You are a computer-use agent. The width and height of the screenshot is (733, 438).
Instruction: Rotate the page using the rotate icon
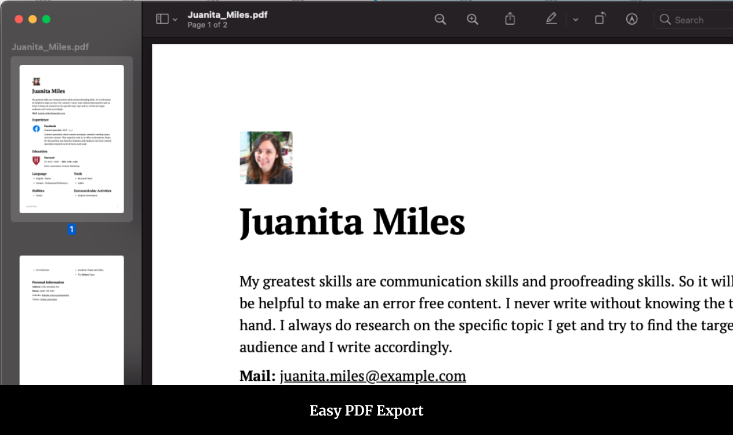point(600,18)
